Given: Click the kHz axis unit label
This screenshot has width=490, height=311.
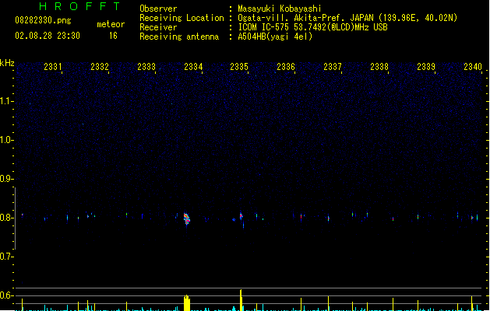Looking at the screenshot, I should click(x=7, y=63).
